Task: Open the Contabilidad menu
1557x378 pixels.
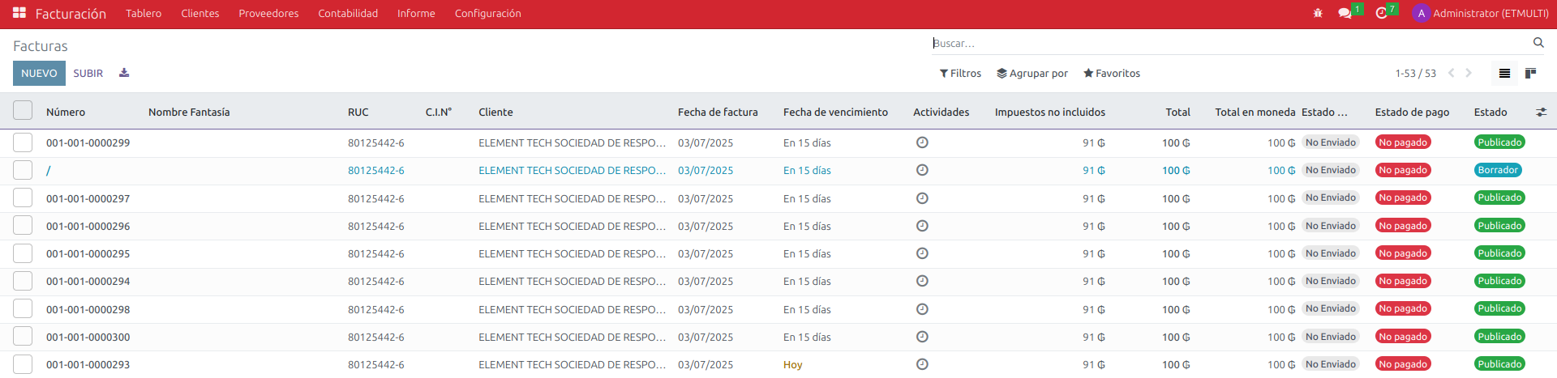Action: 348,13
